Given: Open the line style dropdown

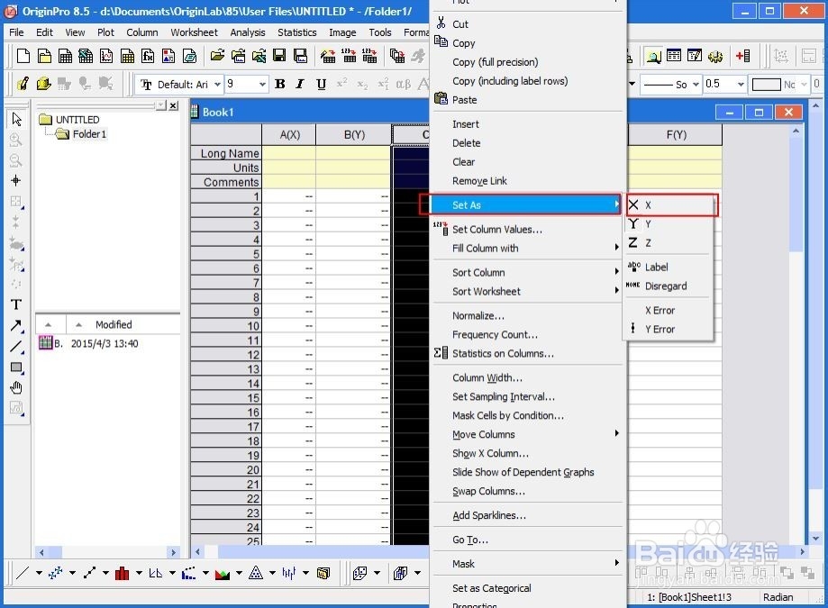Looking at the screenshot, I should pos(696,85).
